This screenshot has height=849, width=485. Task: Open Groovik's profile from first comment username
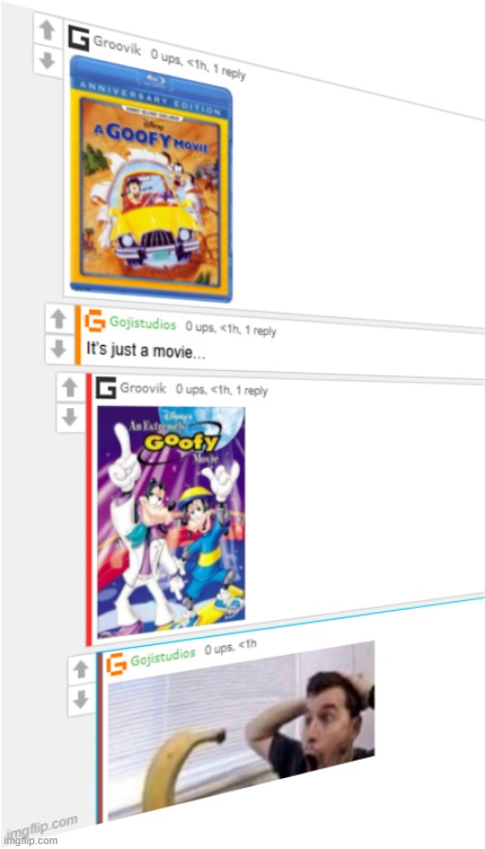(x=116, y=46)
